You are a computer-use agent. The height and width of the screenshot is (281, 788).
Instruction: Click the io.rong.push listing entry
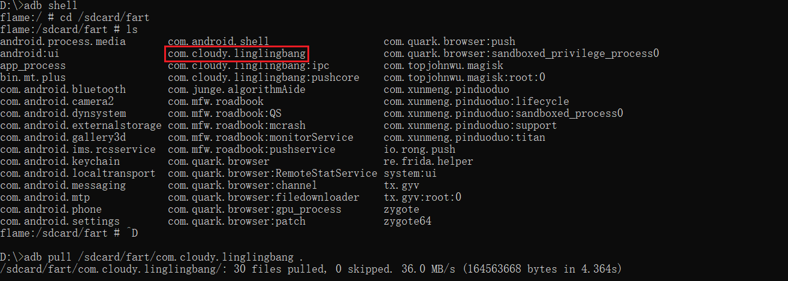(x=419, y=150)
